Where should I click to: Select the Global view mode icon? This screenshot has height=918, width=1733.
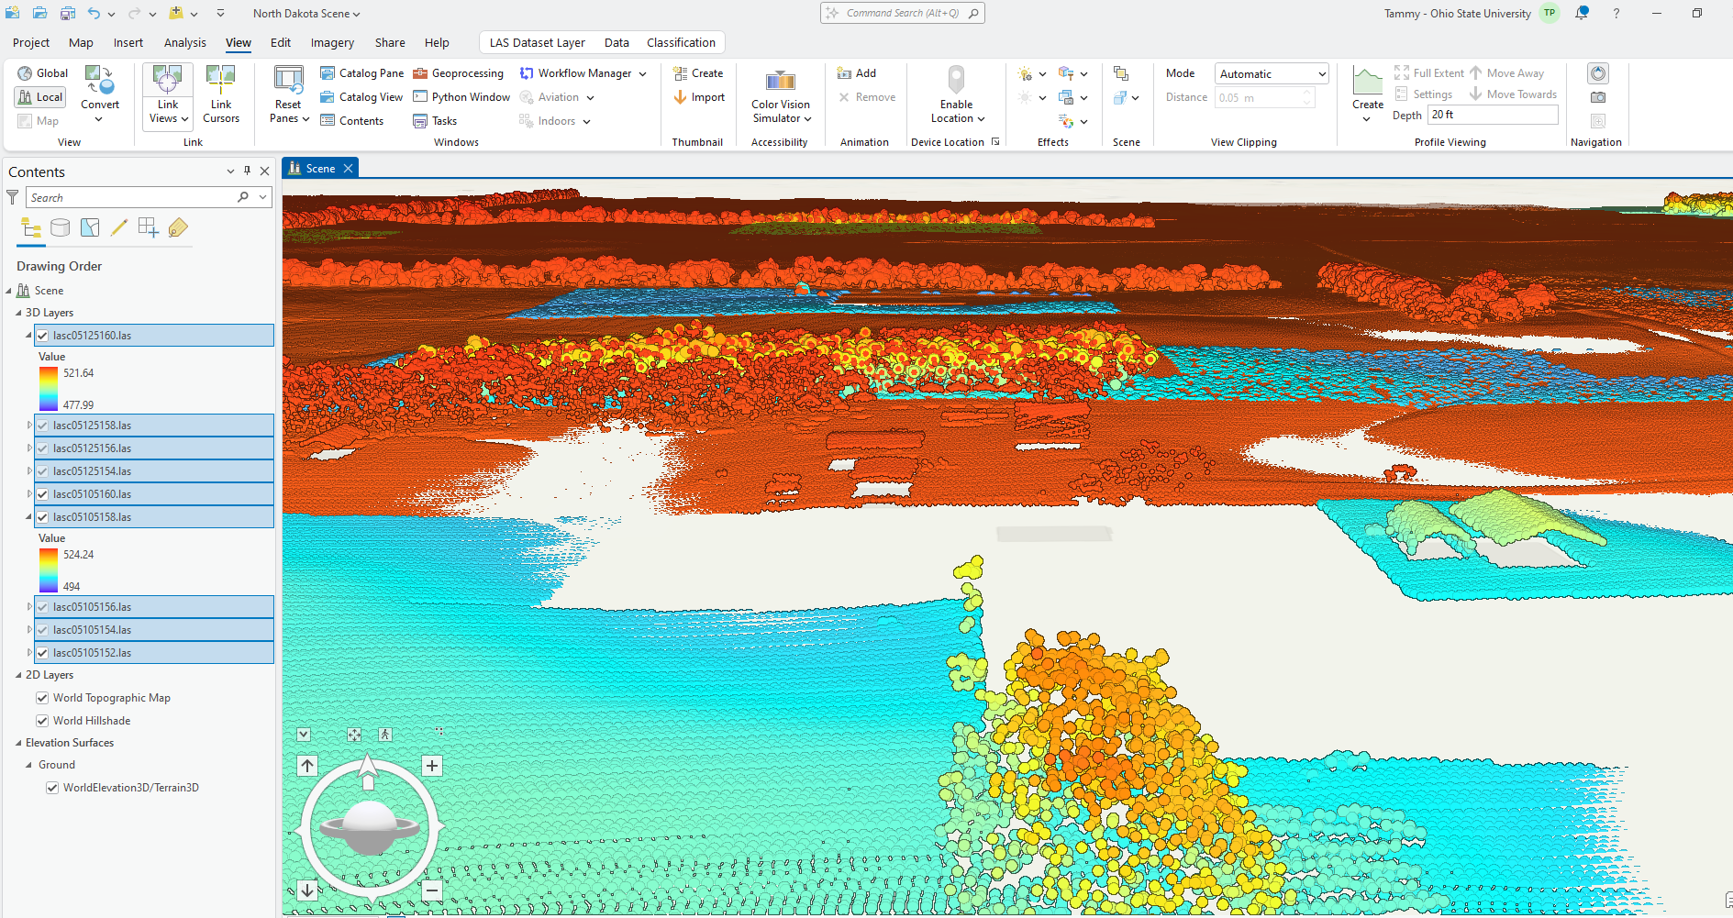(x=25, y=73)
